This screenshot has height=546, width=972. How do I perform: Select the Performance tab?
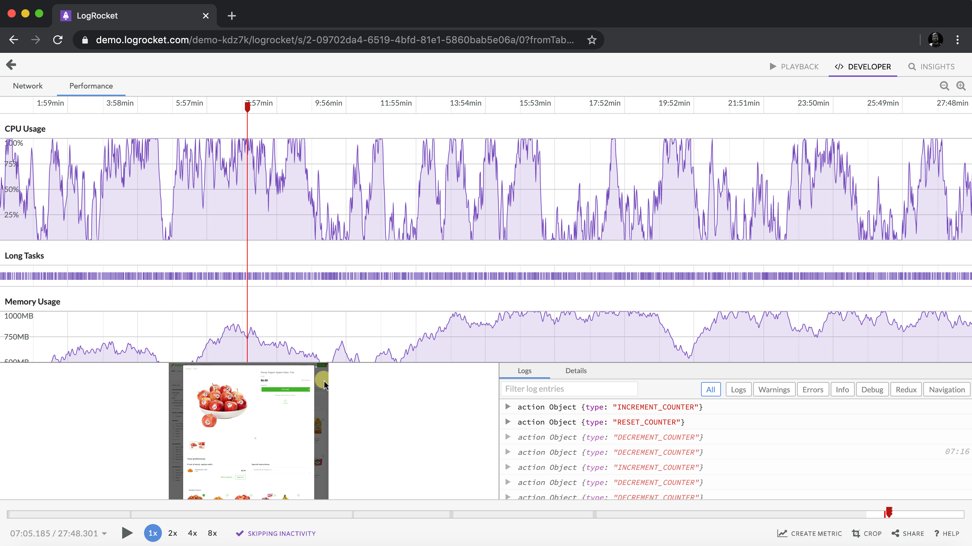91,85
